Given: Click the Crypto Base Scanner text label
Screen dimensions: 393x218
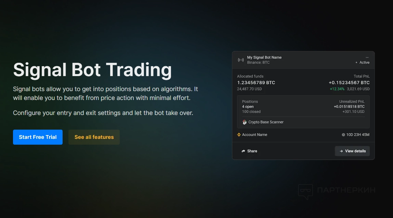Looking at the screenshot, I should 266,122.
